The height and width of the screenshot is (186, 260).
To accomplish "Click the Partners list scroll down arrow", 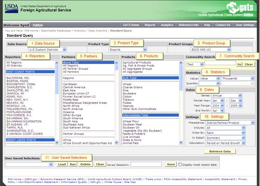I will click(116, 143).
